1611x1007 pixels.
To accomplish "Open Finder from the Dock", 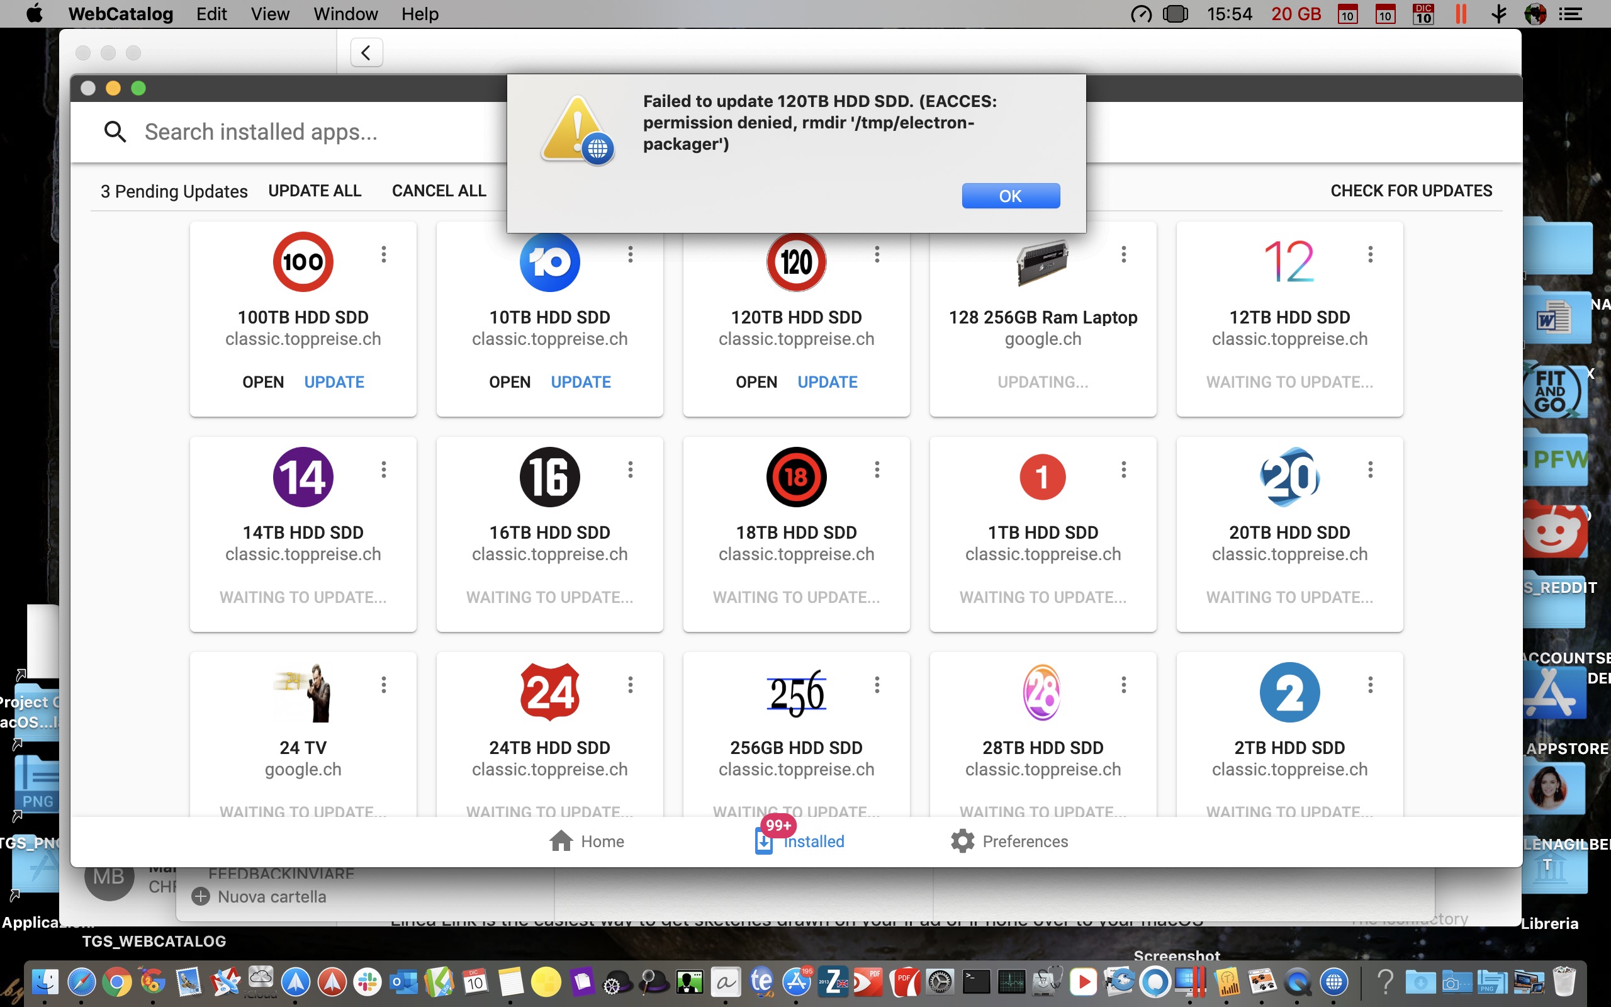I will tap(45, 982).
